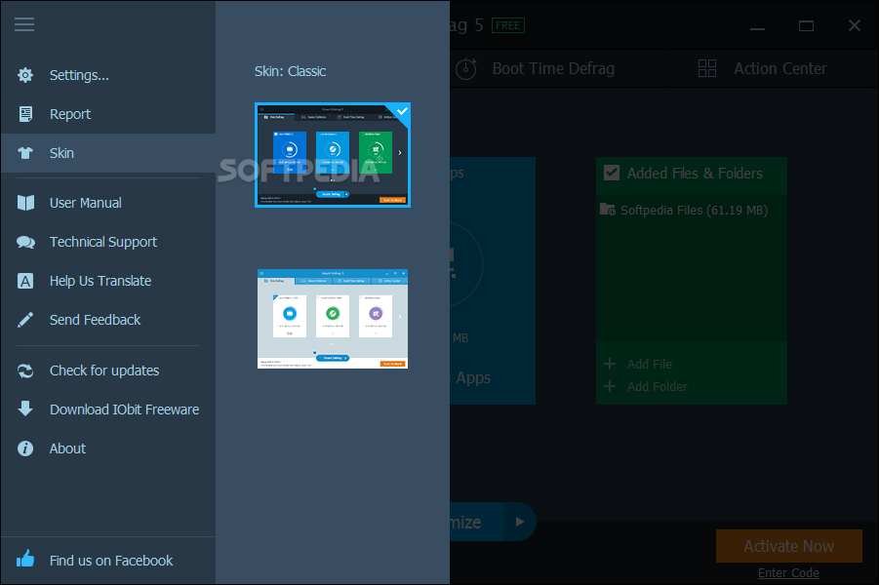The width and height of the screenshot is (879, 585).
Task: Select the dark Classic skin thumbnail
Action: pyautogui.click(x=333, y=155)
